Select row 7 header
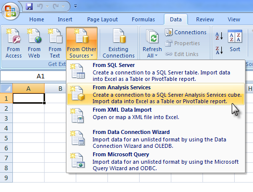 tap(6, 158)
